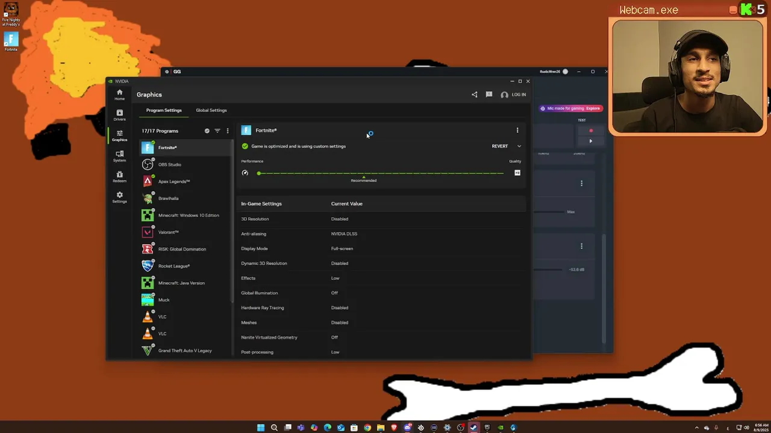Screen dimensions: 771x433
Task: Open the notifications flag icon in NVIDIA header
Action: pyautogui.click(x=489, y=94)
